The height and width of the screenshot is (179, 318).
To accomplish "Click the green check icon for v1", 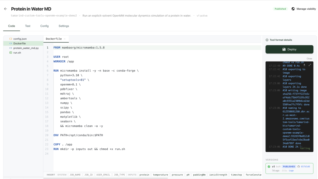I will [x=269, y=167].
